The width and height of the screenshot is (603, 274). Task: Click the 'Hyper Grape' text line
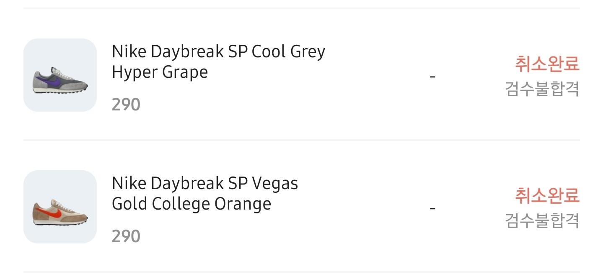(160, 72)
